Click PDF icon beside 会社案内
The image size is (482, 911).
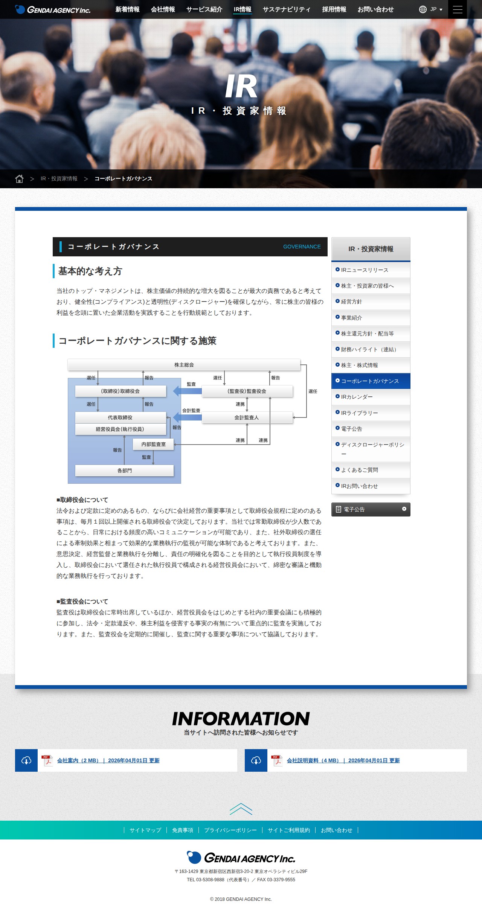(47, 760)
